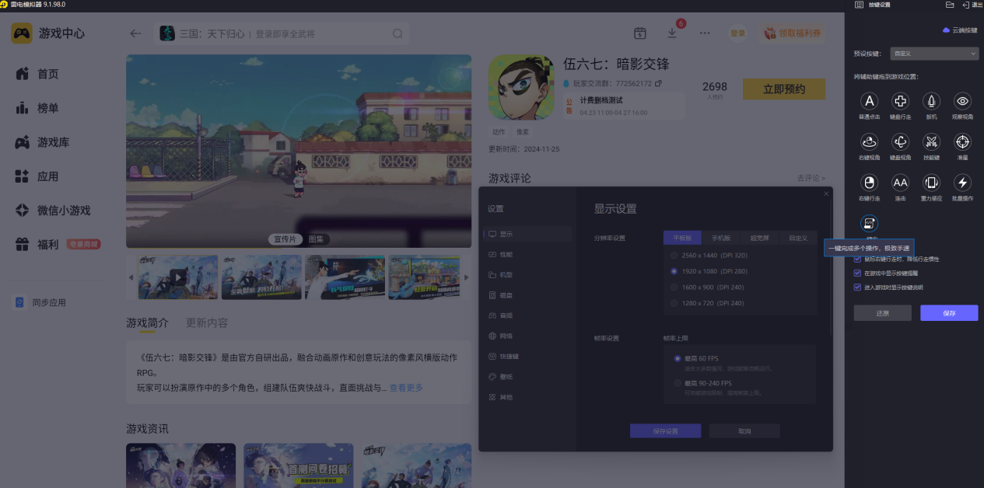Switch to 超宽屏 resolution tab
984x488 pixels.
(759, 238)
